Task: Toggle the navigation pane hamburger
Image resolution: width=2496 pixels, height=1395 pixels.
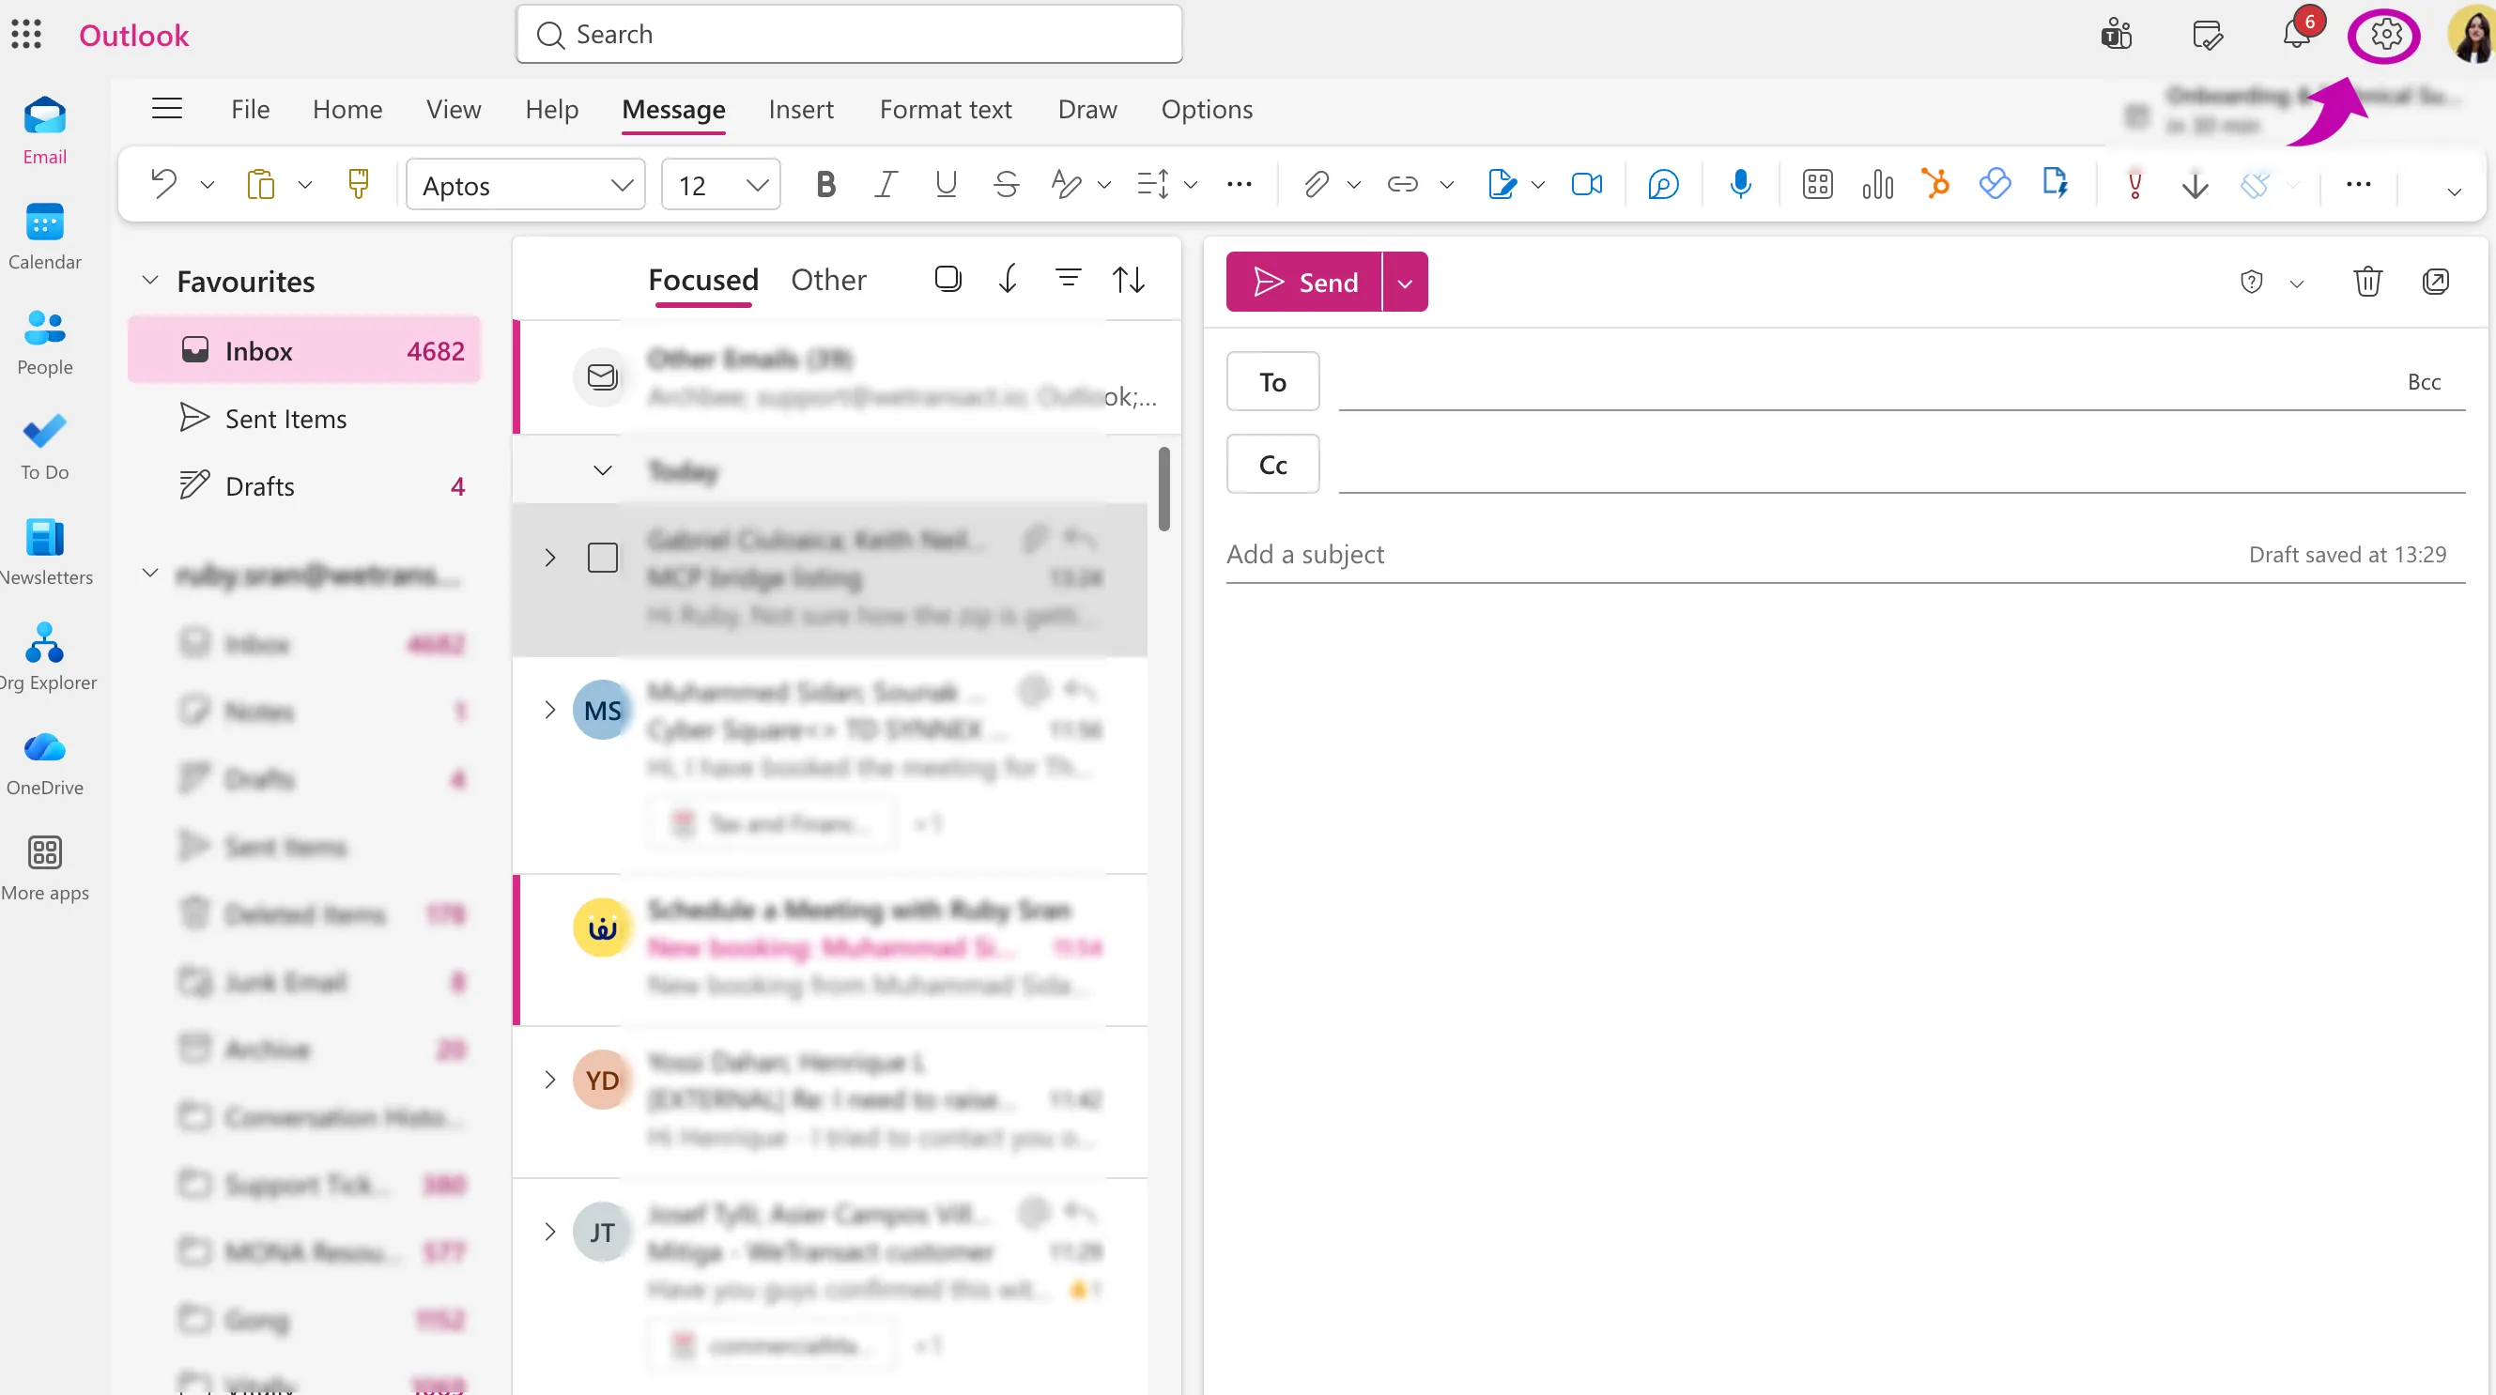Action: (166, 109)
